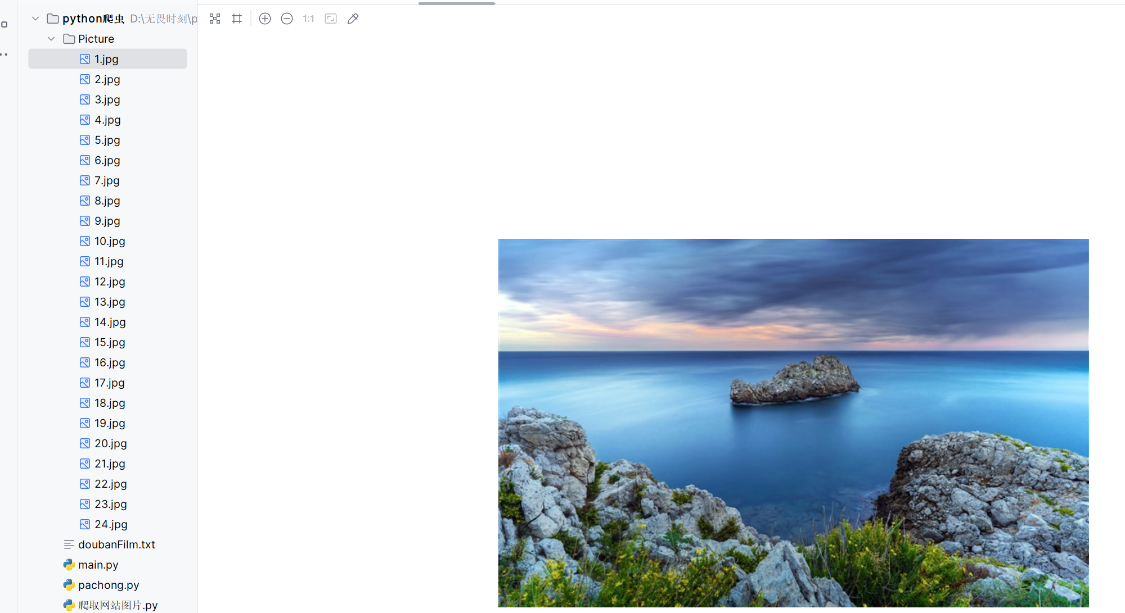Collapse the python爬虫 project root chevron
Viewport: 1125px width, 613px height.
(x=35, y=19)
